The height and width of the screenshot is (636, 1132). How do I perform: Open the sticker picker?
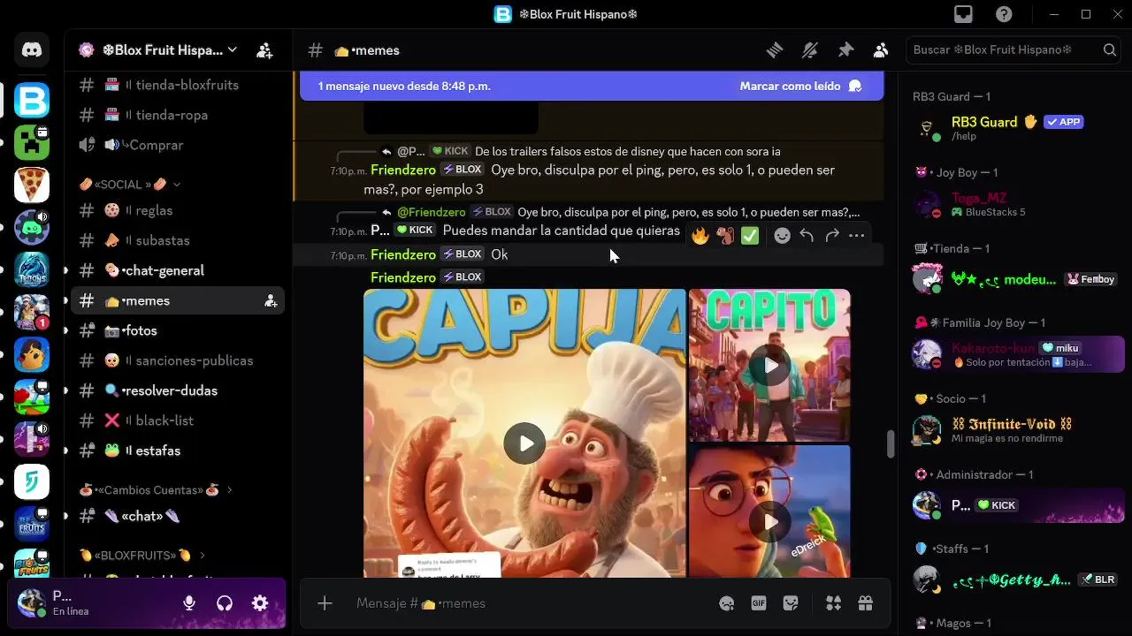(792, 603)
